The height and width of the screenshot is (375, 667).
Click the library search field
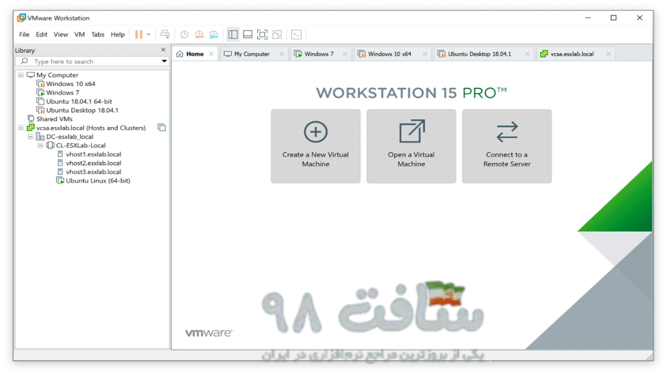pyautogui.click(x=92, y=61)
